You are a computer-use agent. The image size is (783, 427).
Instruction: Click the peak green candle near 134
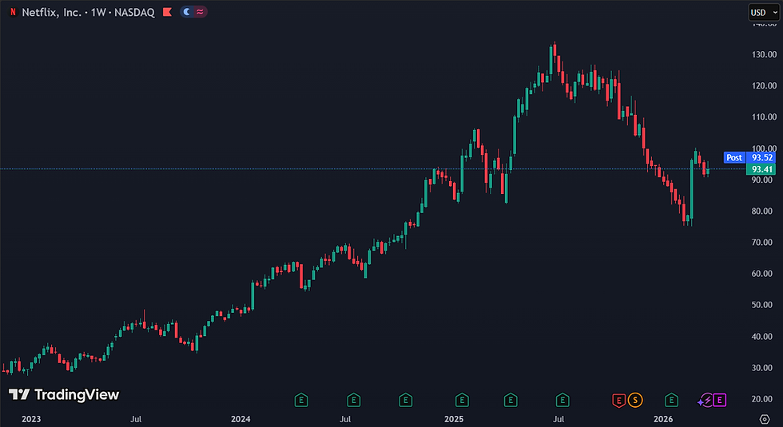click(550, 61)
